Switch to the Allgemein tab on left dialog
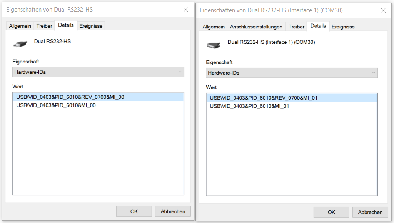The height and width of the screenshot is (223, 394). pos(20,26)
